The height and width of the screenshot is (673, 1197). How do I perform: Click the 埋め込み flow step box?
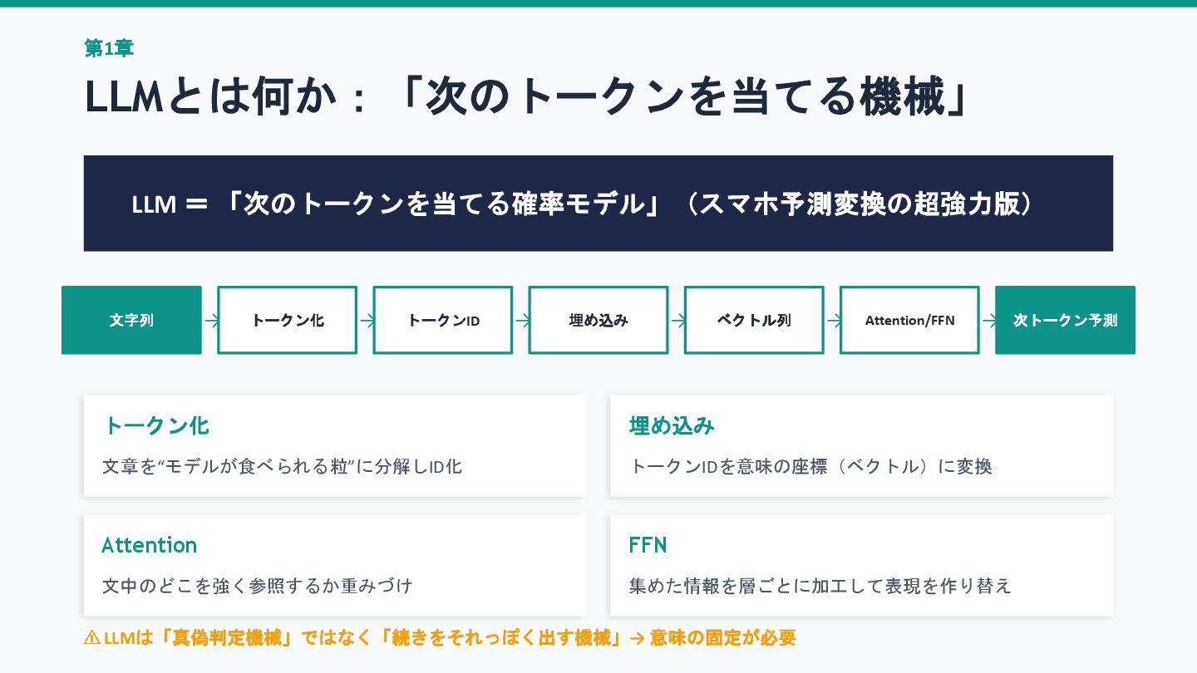click(x=598, y=320)
